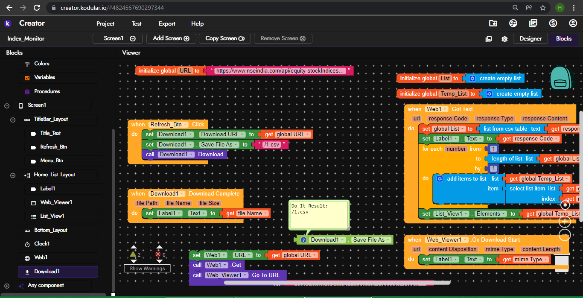The height and width of the screenshot is (298, 583).
Task: Click the /1.csv text block
Action: click(x=271, y=145)
